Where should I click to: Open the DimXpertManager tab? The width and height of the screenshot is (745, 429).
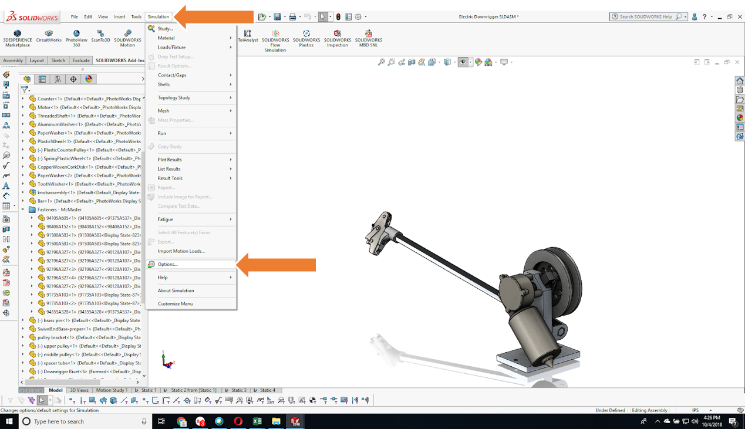(x=73, y=79)
